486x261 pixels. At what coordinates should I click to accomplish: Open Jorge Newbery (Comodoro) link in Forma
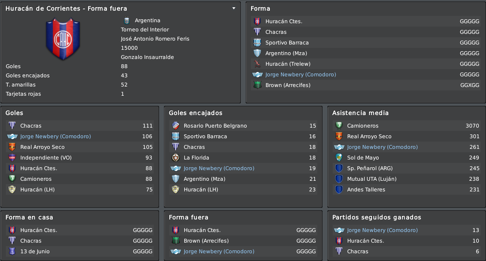tap(301, 74)
